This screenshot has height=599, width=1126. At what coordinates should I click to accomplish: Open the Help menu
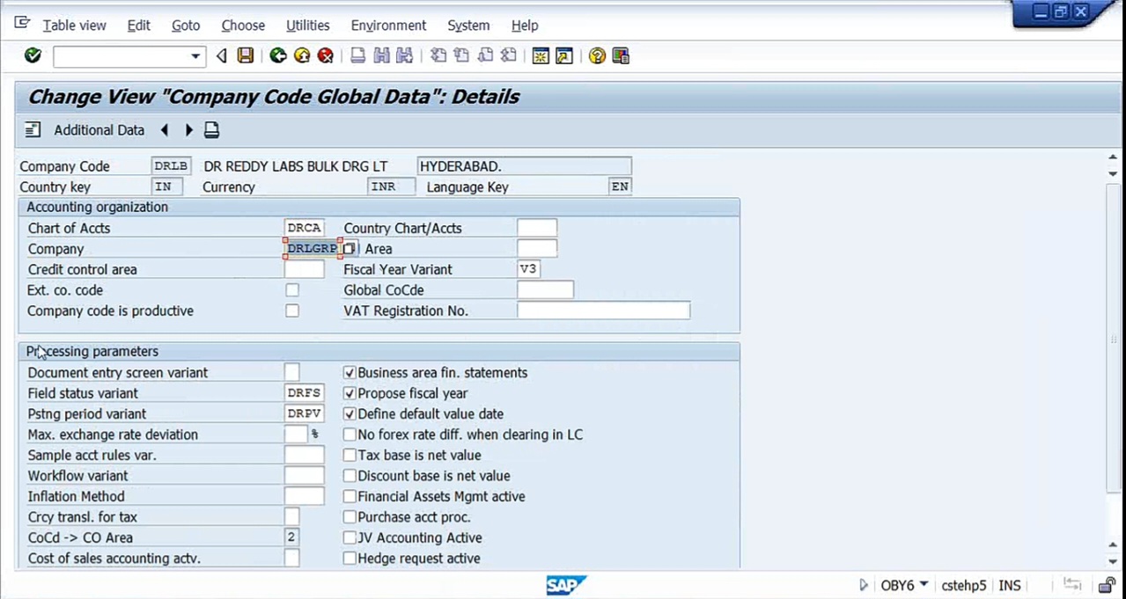coord(525,26)
